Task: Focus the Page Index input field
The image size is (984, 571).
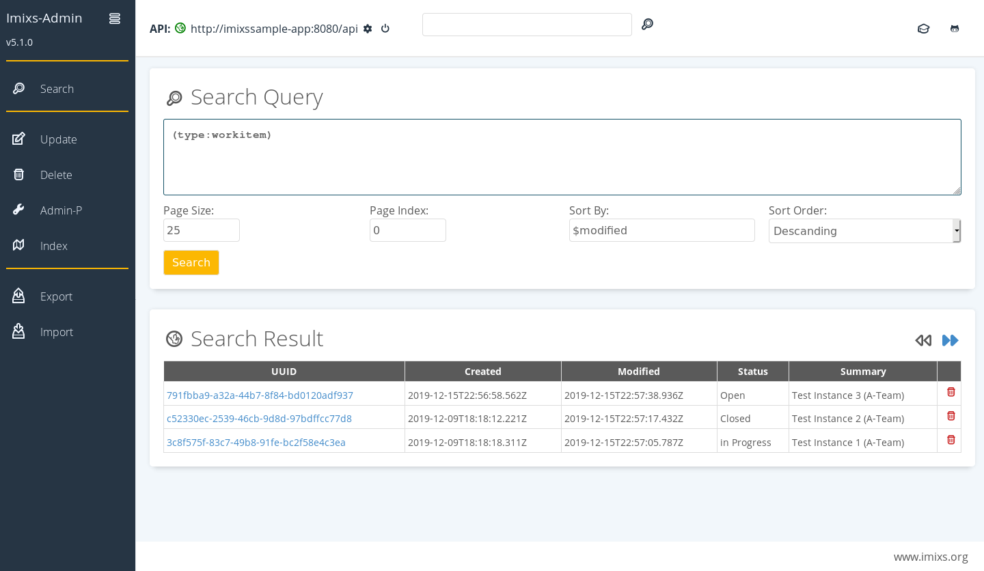Action: 408,230
